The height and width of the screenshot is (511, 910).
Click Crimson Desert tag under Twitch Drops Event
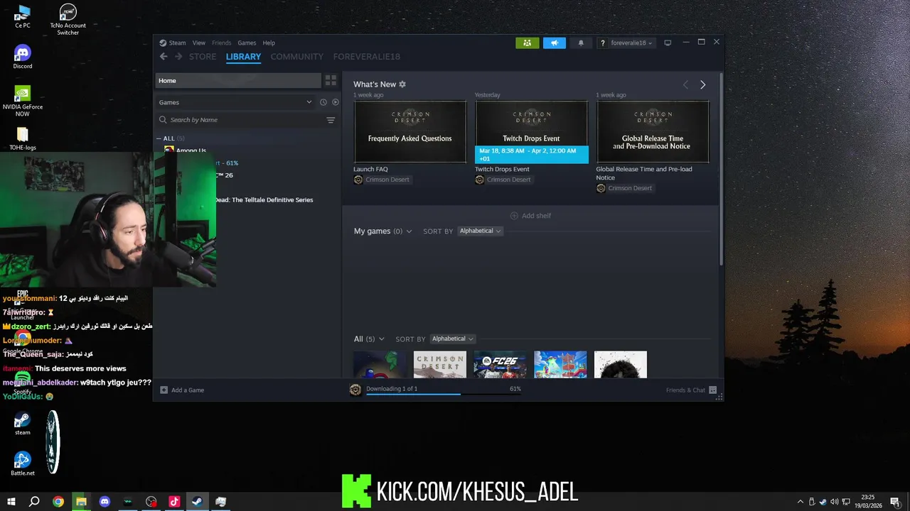[503, 180]
